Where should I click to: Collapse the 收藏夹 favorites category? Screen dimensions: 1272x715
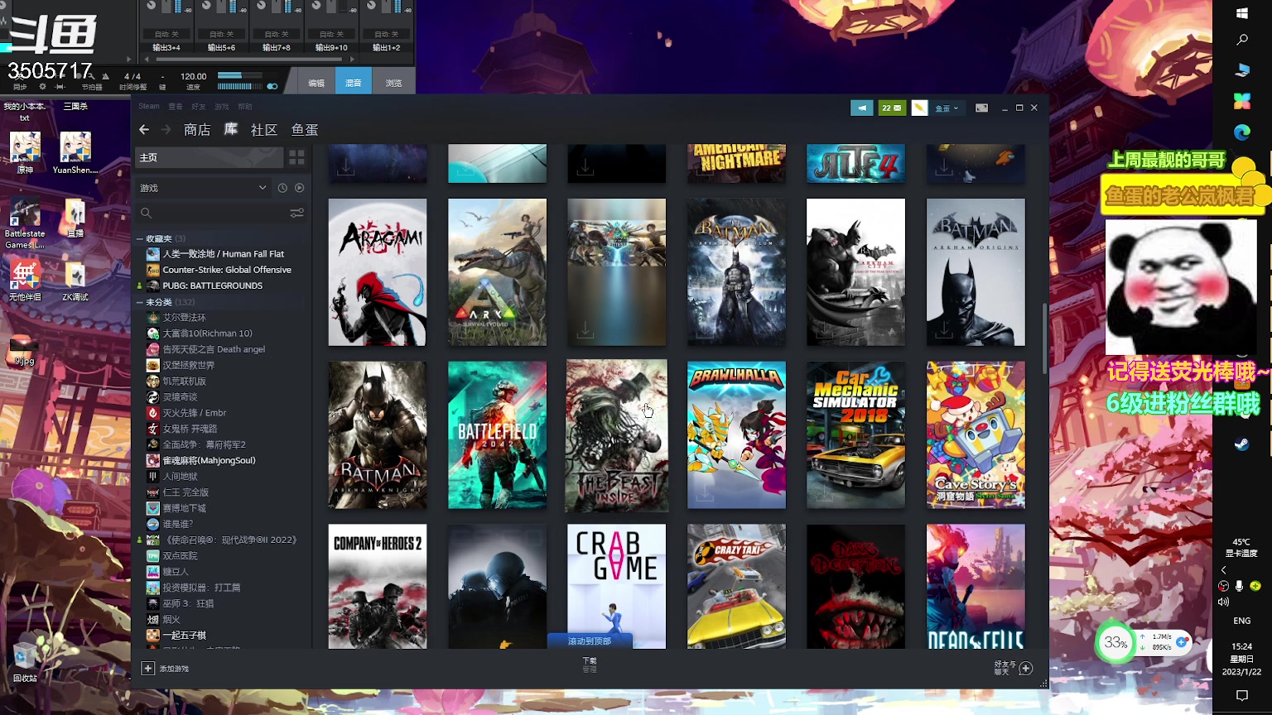click(x=140, y=238)
